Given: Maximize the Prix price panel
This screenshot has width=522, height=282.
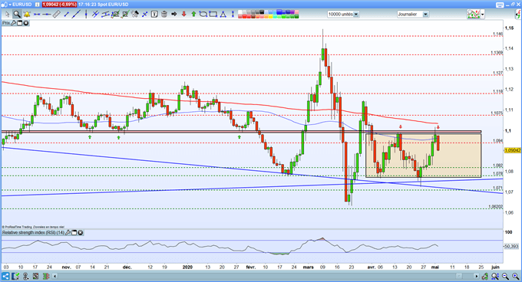Looking at the screenshot, I should 20,23.
